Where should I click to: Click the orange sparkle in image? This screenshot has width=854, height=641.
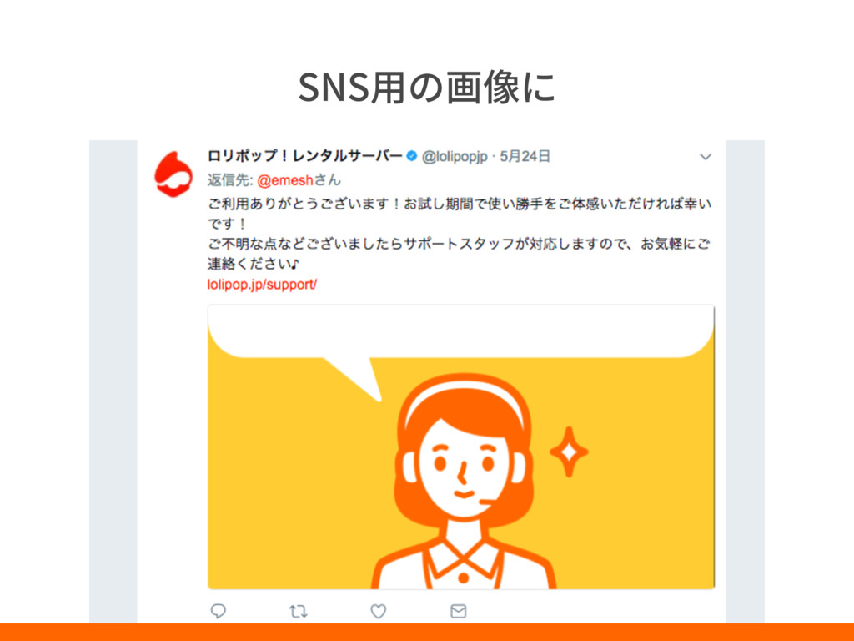click(569, 452)
